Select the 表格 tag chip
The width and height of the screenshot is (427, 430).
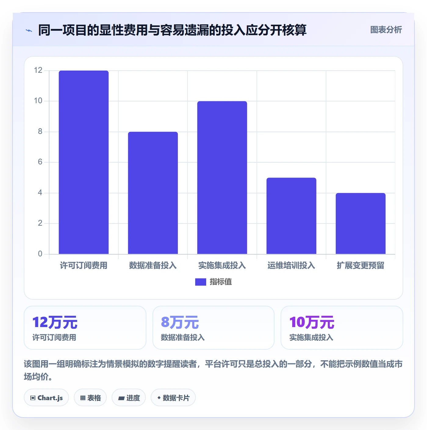(x=90, y=398)
